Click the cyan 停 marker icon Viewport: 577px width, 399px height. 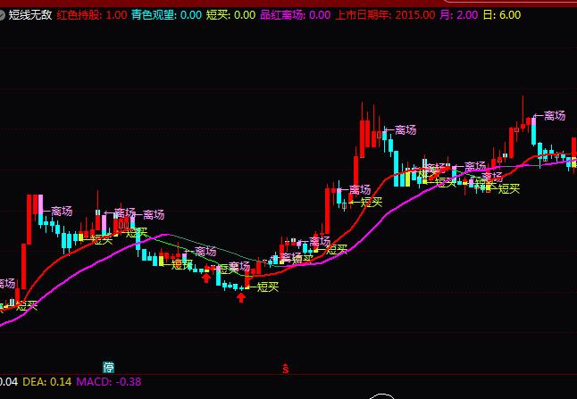pos(108,367)
